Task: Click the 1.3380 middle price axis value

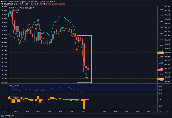Action: 161,10
